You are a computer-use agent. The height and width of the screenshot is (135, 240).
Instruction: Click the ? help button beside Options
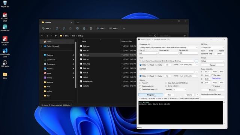pyautogui.click(x=197, y=95)
